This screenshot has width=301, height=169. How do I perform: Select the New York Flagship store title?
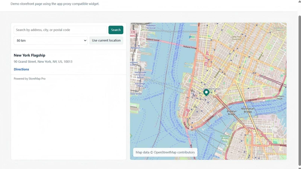(30, 55)
